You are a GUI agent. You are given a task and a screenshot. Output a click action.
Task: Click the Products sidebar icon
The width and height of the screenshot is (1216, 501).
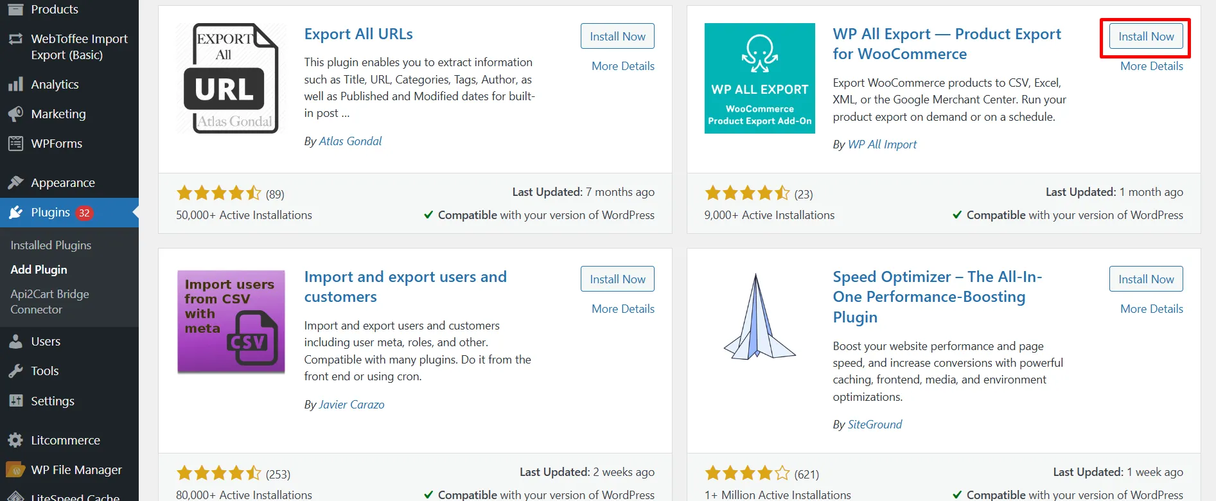click(15, 9)
